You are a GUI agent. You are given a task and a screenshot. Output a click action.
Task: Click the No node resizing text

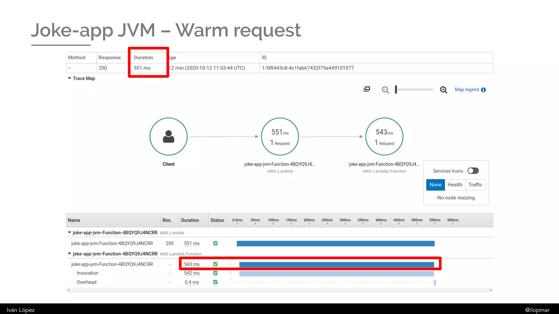[x=456, y=198]
